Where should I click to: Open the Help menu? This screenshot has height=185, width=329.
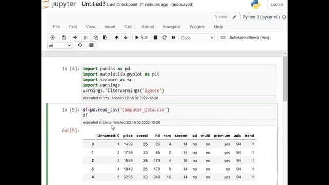218,27
